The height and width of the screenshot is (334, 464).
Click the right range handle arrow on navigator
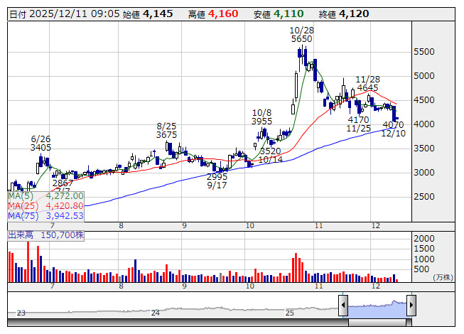tap(411, 305)
